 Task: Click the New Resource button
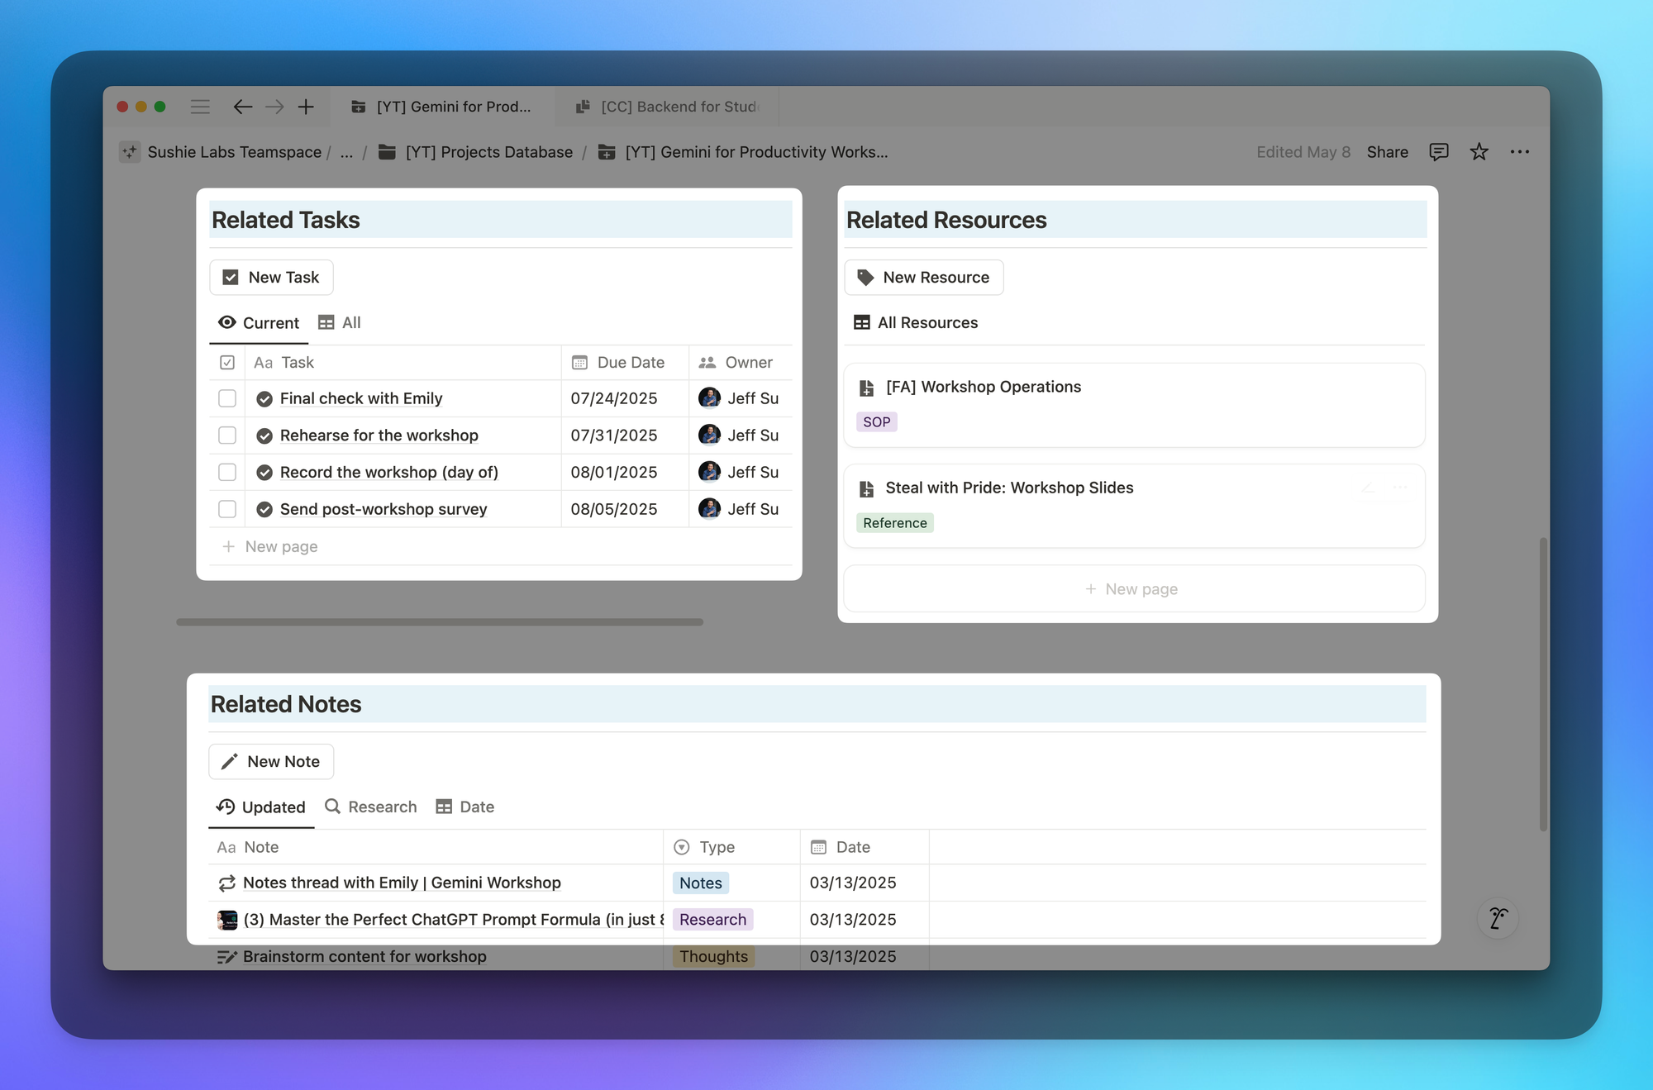coord(923,278)
